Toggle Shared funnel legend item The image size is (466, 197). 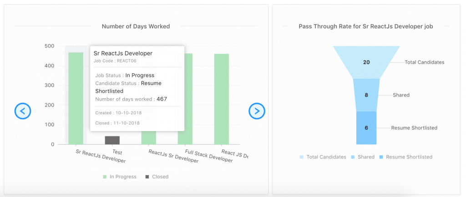[x=363, y=157]
